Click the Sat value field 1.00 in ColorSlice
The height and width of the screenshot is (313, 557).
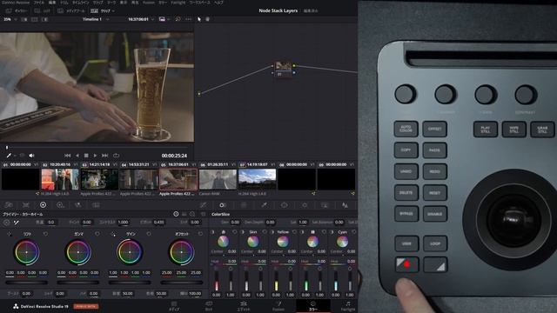pyautogui.click(x=303, y=223)
